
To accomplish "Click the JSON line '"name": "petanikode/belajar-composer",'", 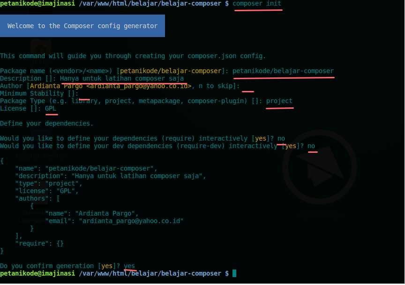I will tap(86, 168).
